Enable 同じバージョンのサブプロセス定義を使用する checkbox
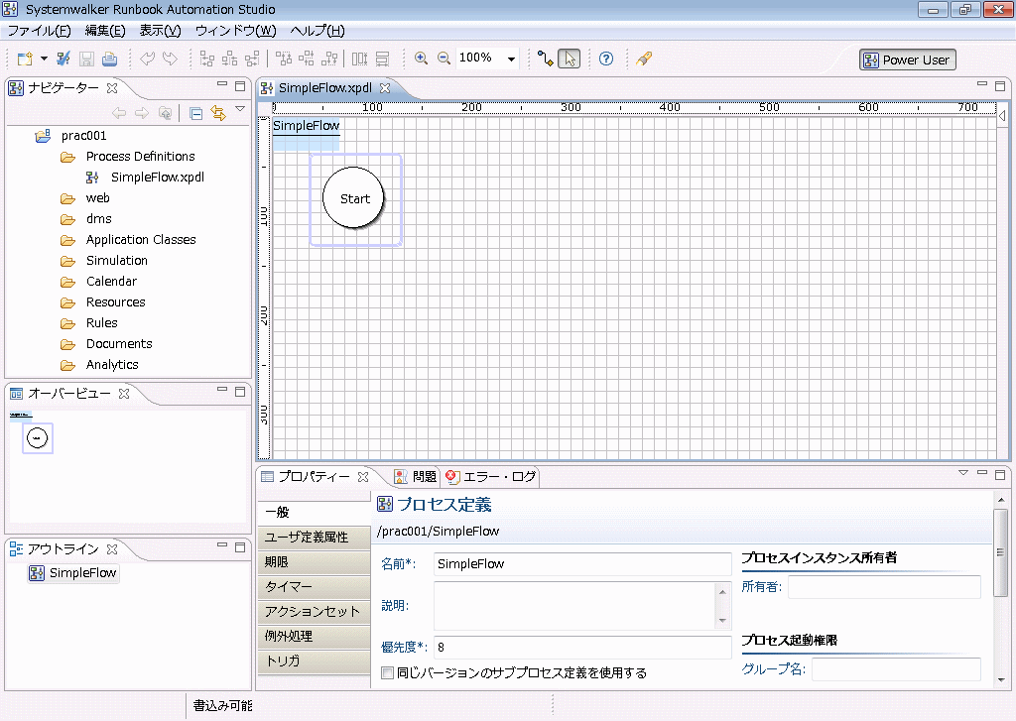The width and height of the screenshot is (1016, 721). point(388,673)
